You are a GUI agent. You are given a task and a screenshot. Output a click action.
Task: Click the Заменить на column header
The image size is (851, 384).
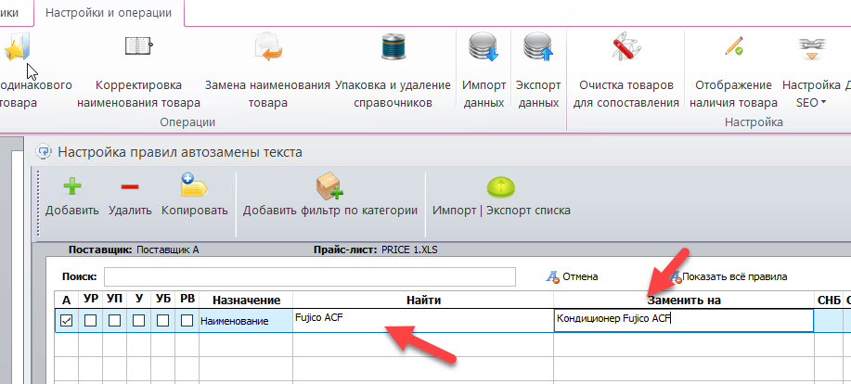pos(683,300)
